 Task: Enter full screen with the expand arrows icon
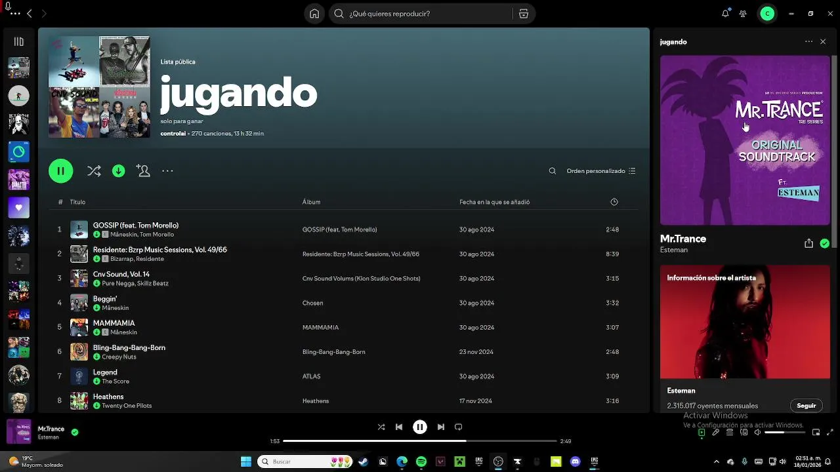[830, 433]
